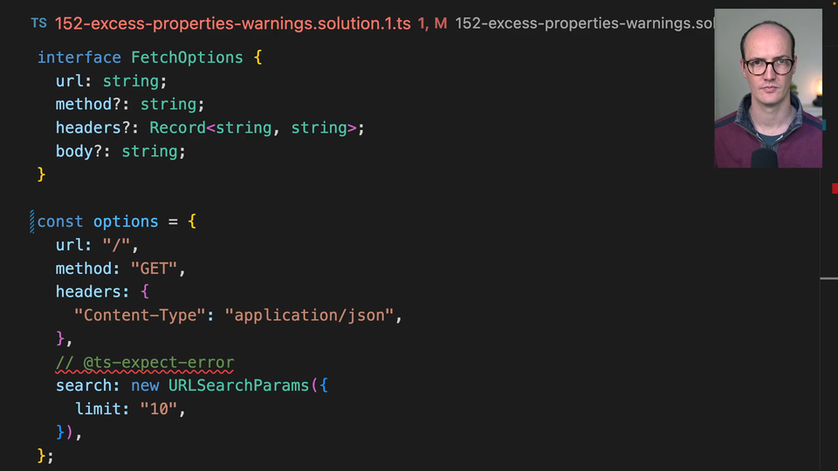Click the @ts-expect-error comment with red squiggle

[145, 363]
